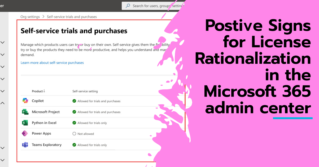
Task: Expand the topmost sidebar chevron
Action: [x=3, y=42]
